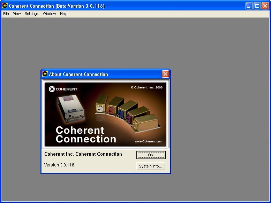The width and height of the screenshot is (271, 203).
Task: Close the Coherent Connection main window
Action: click(x=265, y=6)
